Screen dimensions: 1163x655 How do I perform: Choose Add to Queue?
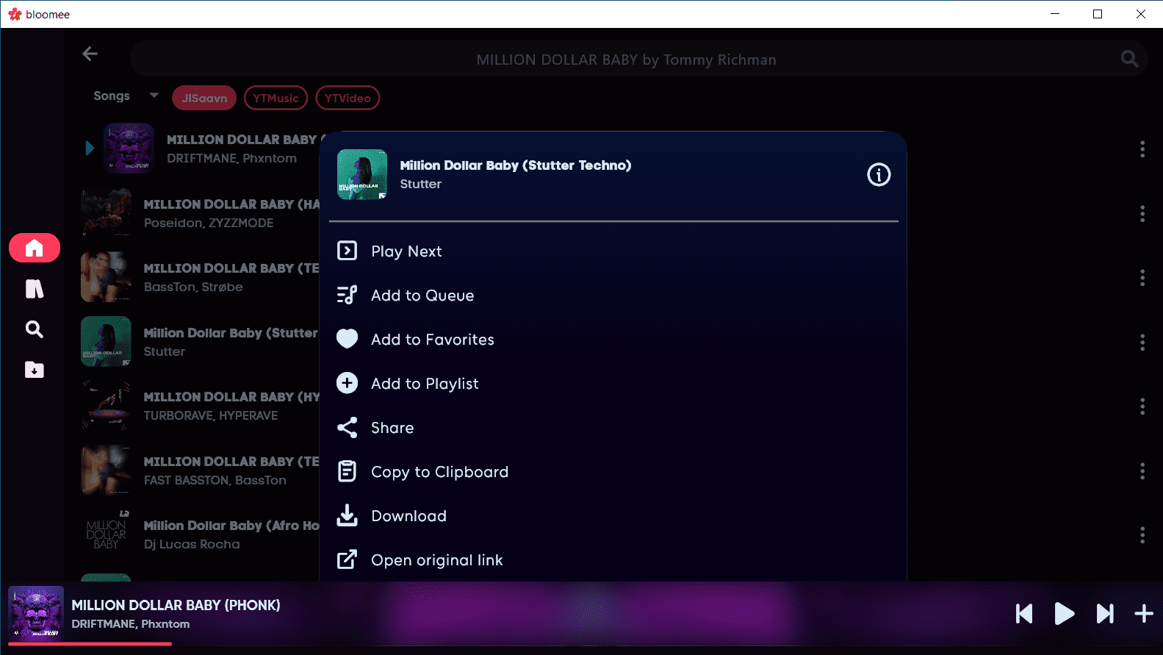(613, 295)
